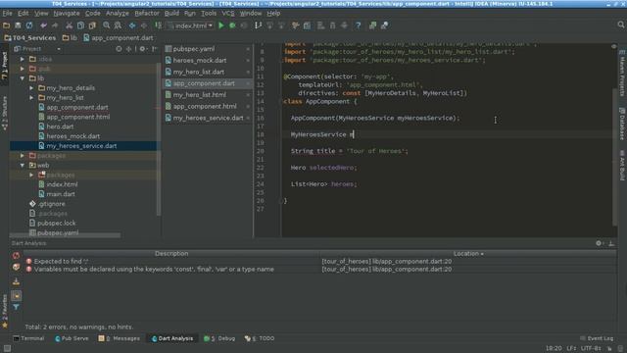Open the Pub Serve tool window
627x353 pixels.
72,338
